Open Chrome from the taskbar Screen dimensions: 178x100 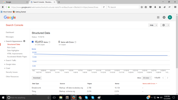tap(80, 97)
